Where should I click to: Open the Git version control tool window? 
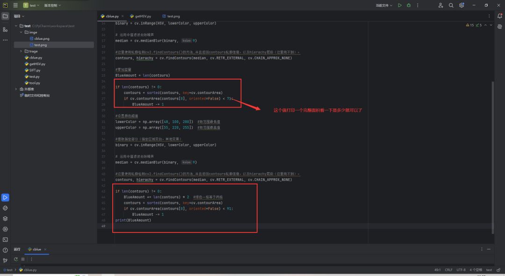point(5,261)
